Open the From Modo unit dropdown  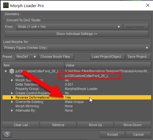(70, 27)
